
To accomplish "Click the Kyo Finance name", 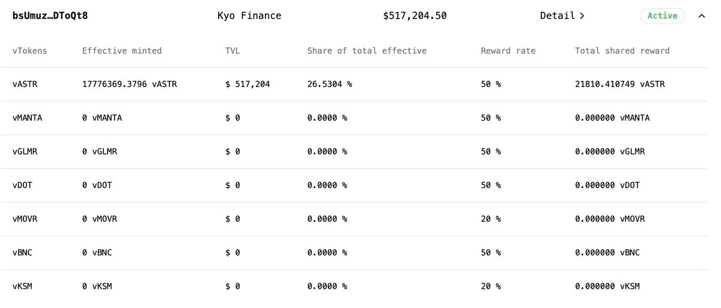I will pyautogui.click(x=249, y=16).
